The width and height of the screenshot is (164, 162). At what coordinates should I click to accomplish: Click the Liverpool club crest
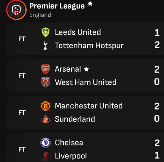tap(46, 156)
